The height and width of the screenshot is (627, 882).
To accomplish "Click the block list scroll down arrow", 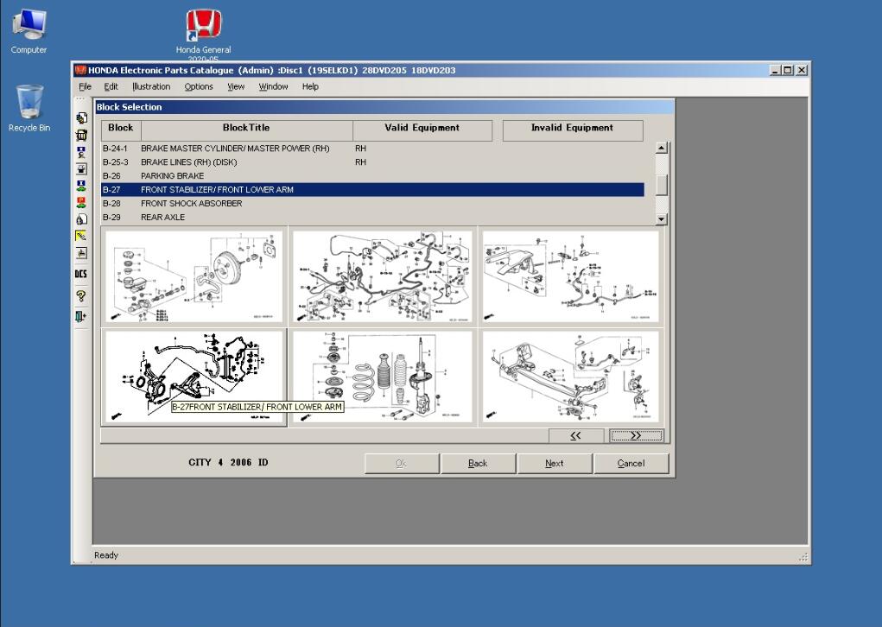I will 662,218.
